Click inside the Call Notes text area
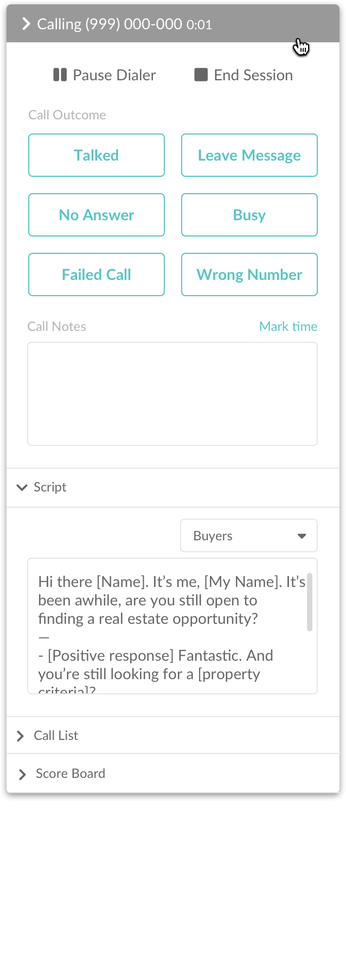 (x=172, y=394)
